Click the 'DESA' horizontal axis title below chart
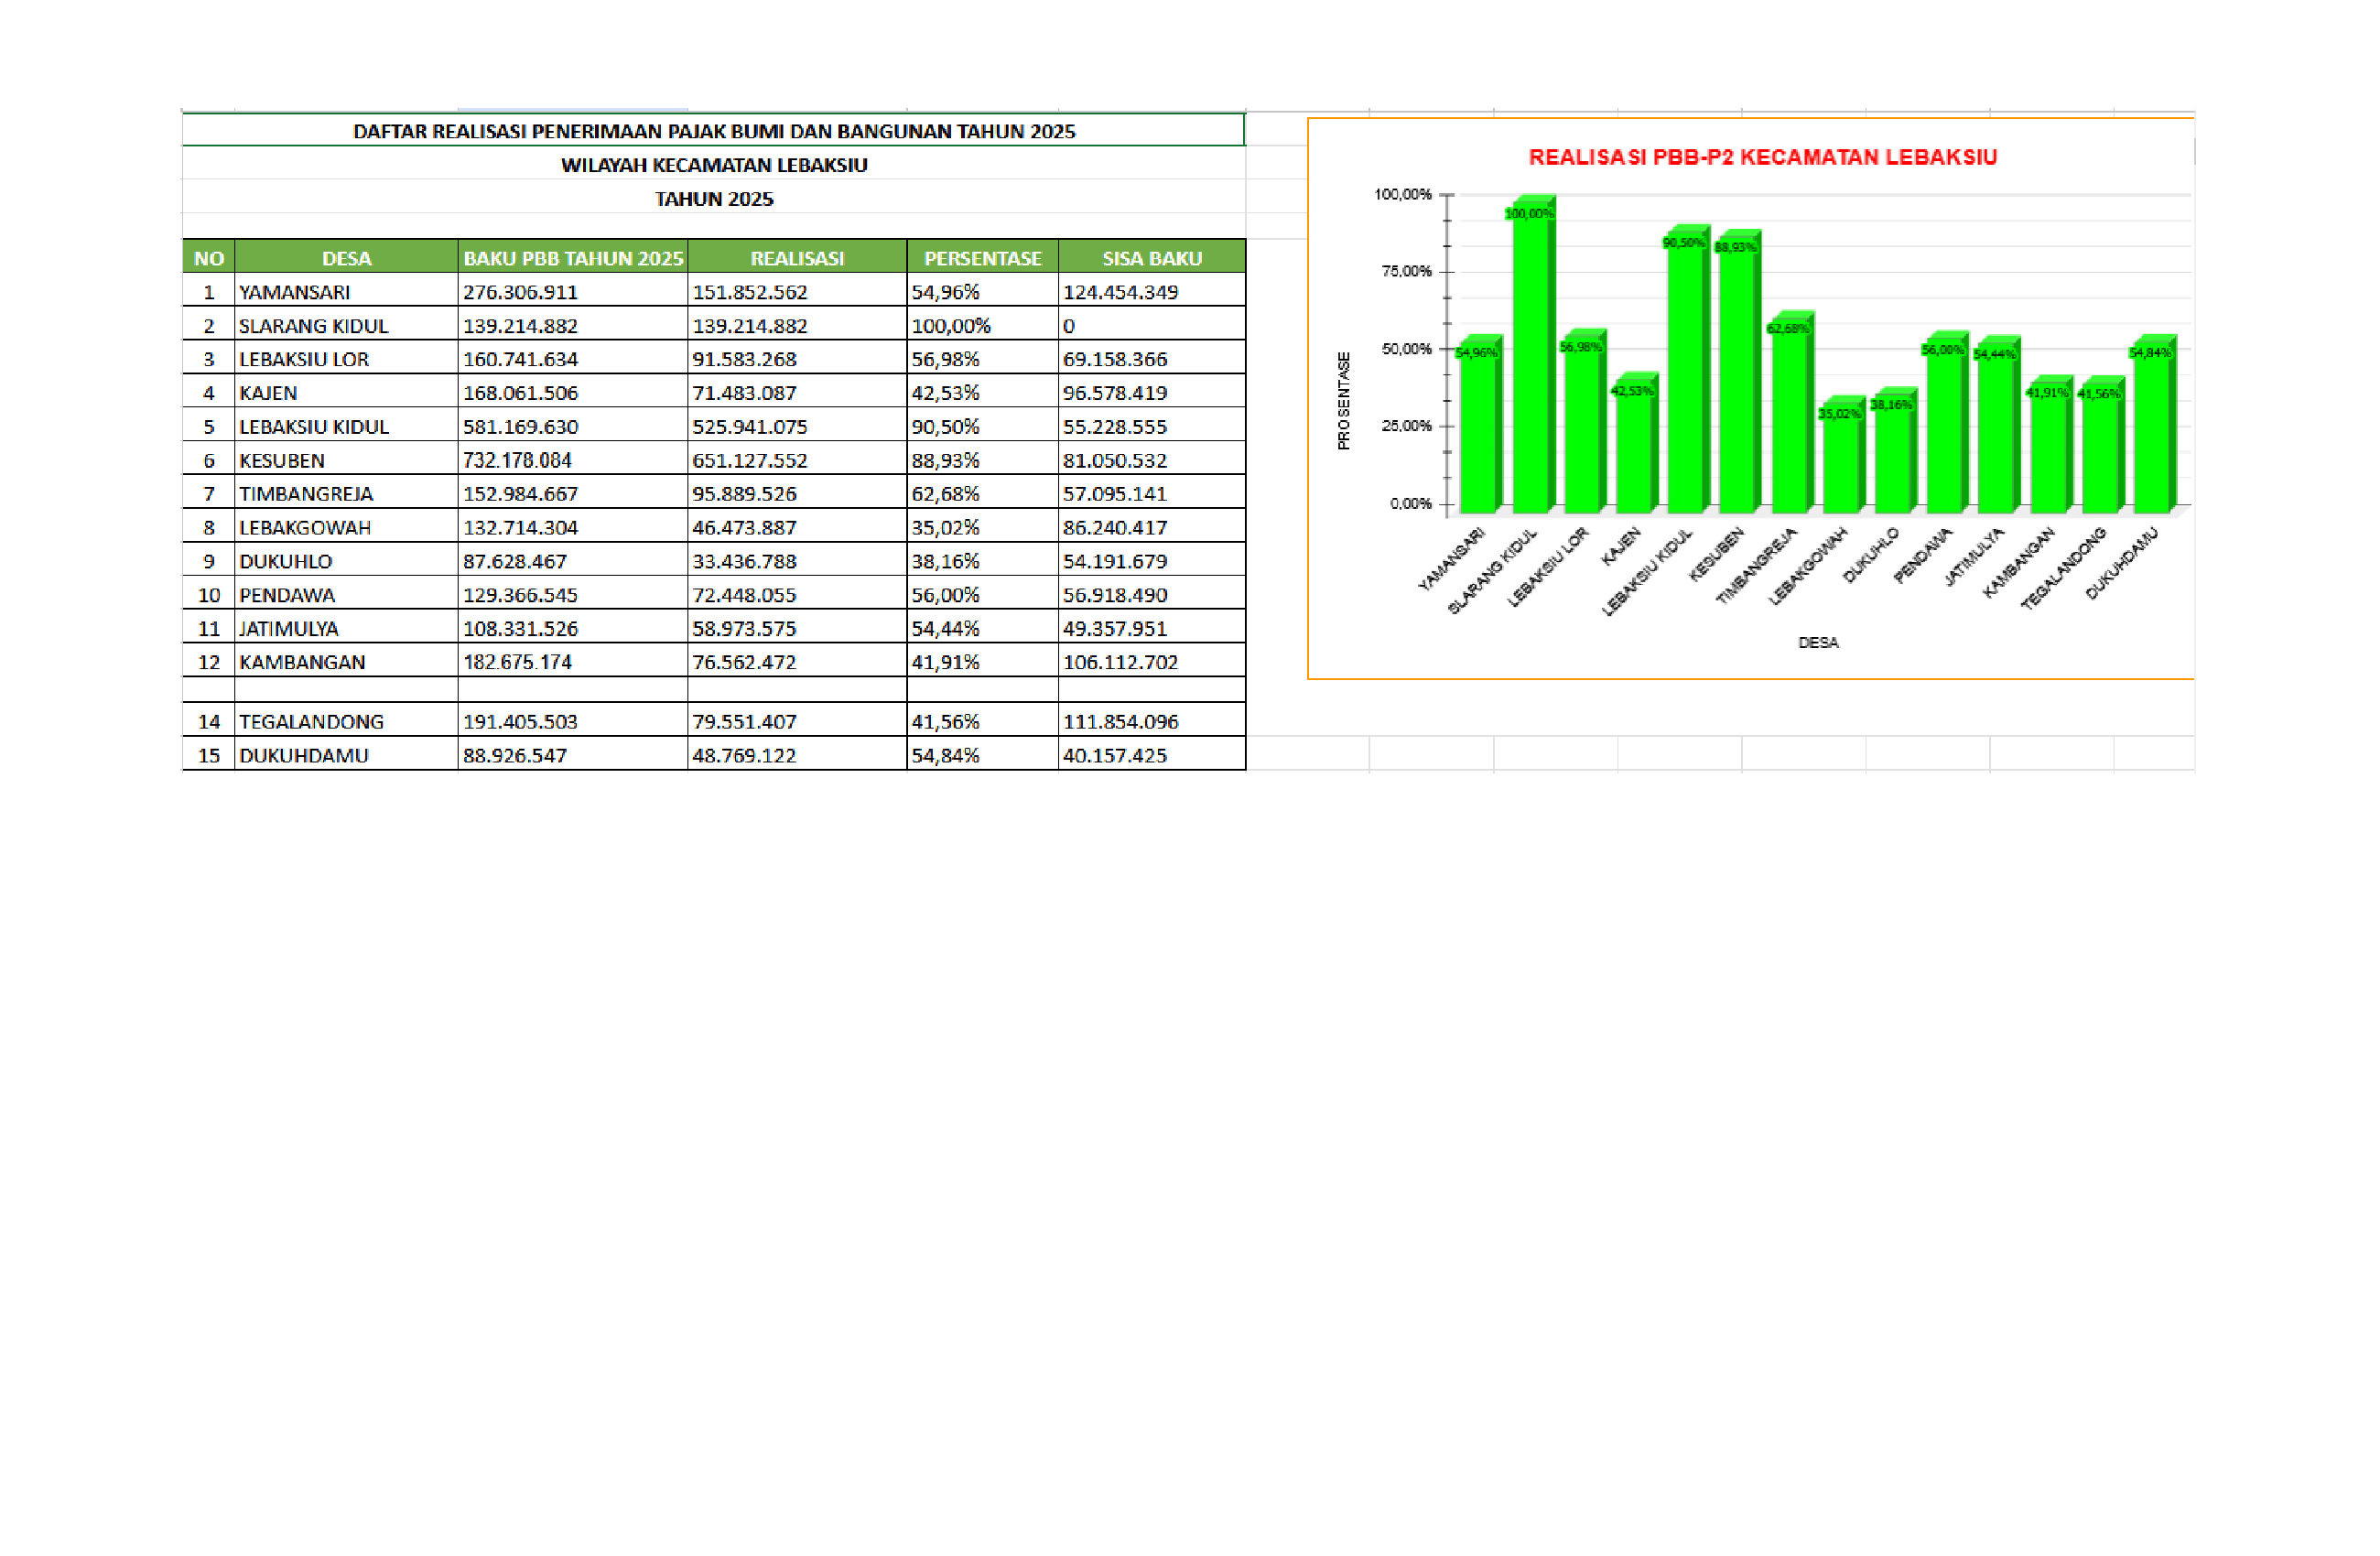2380x1556 pixels. coord(1818,642)
